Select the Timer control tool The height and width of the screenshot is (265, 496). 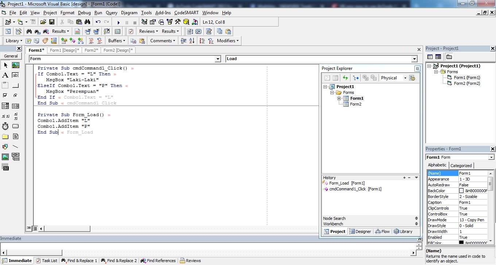[5, 126]
